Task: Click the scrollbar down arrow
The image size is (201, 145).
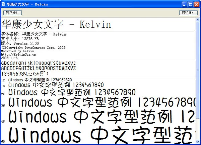Action: pos(198,142)
